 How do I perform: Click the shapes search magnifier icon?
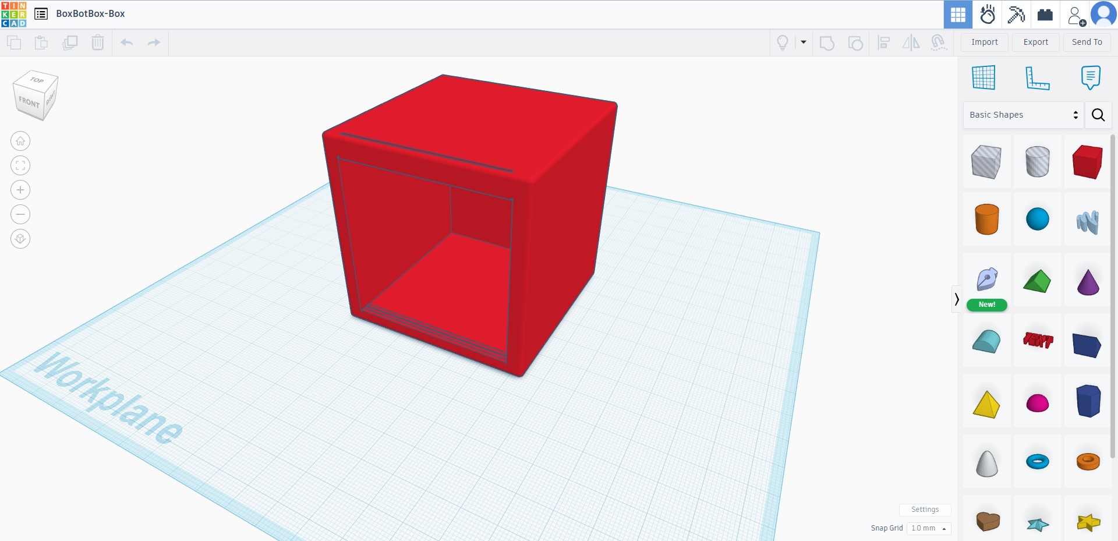click(x=1098, y=115)
